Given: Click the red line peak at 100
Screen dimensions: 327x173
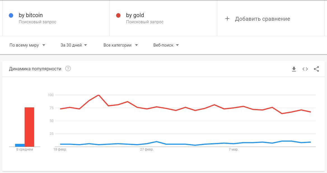Looking at the screenshot, I should 99,95.
